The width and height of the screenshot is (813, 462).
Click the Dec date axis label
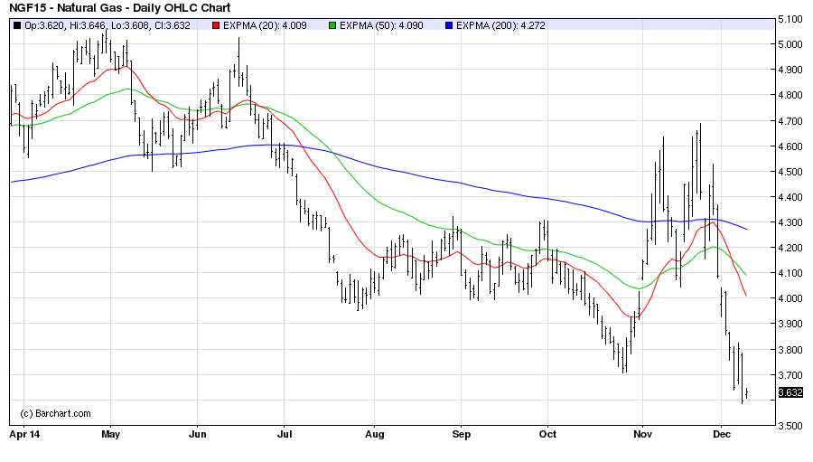click(721, 433)
